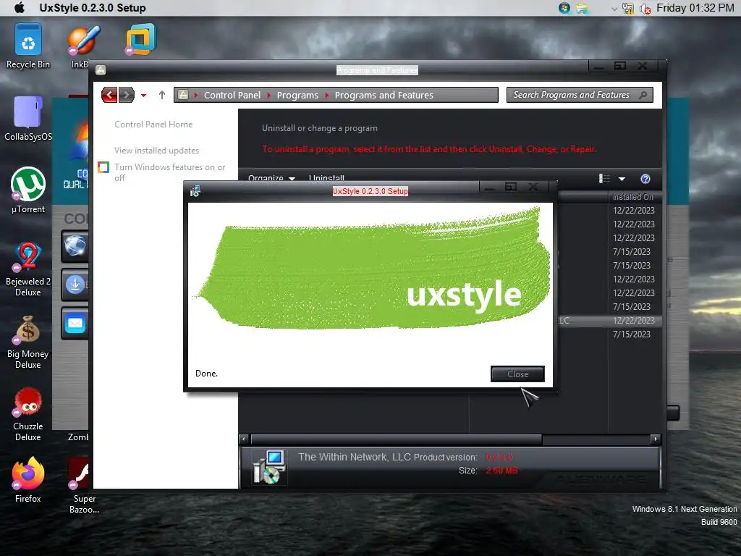
Task: Click the search magnifier icon
Action: click(x=643, y=95)
